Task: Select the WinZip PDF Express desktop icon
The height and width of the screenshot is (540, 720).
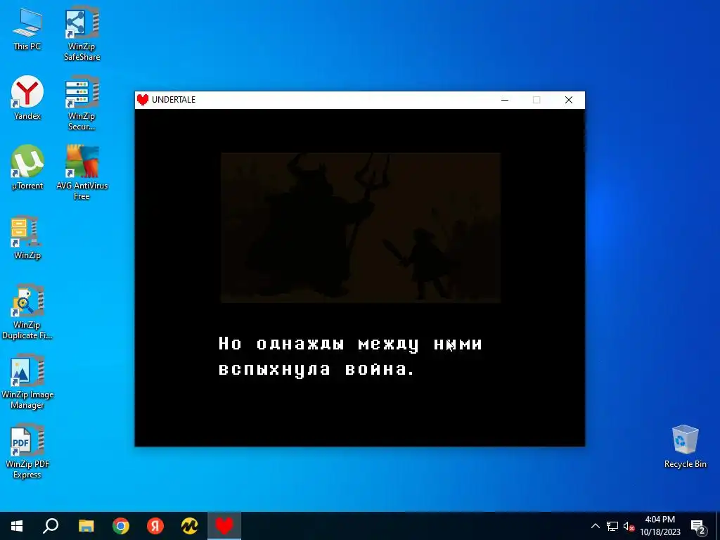Action: click(27, 451)
